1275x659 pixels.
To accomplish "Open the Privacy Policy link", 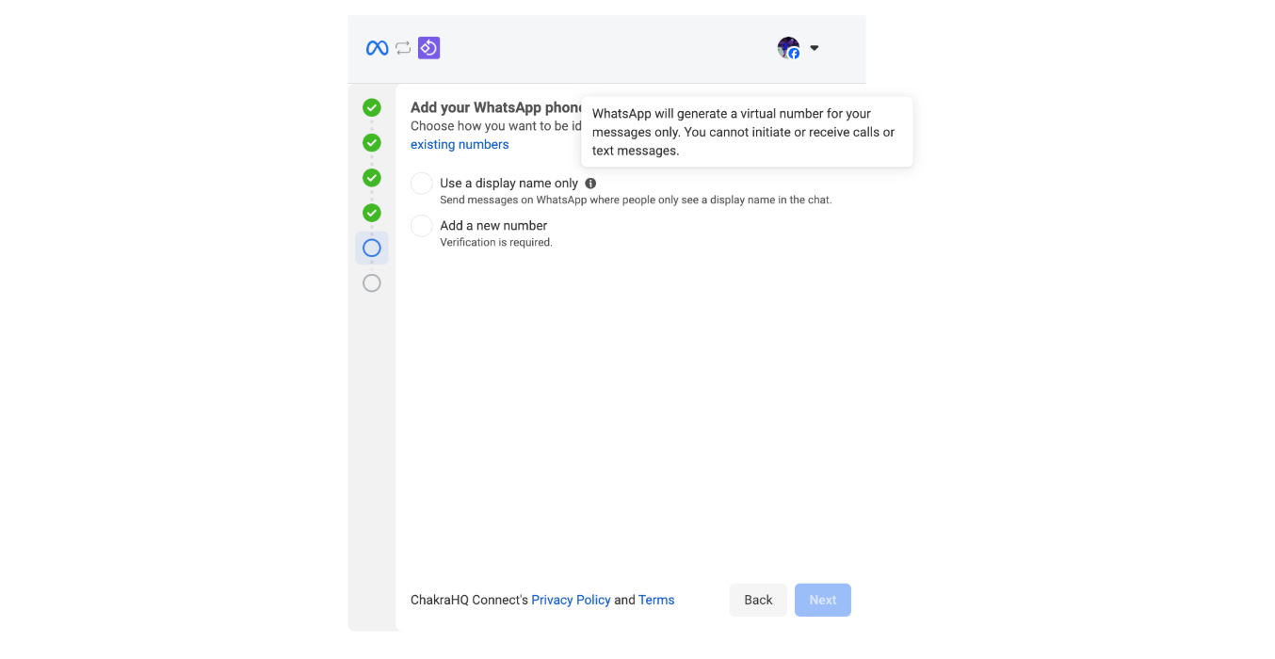I will [x=571, y=600].
